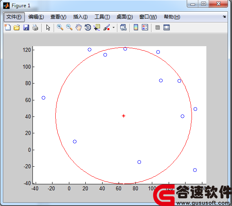The height and width of the screenshot is (206, 232).
Task: Enable the Pan hand tool
Action: pyautogui.click(x=79, y=27)
